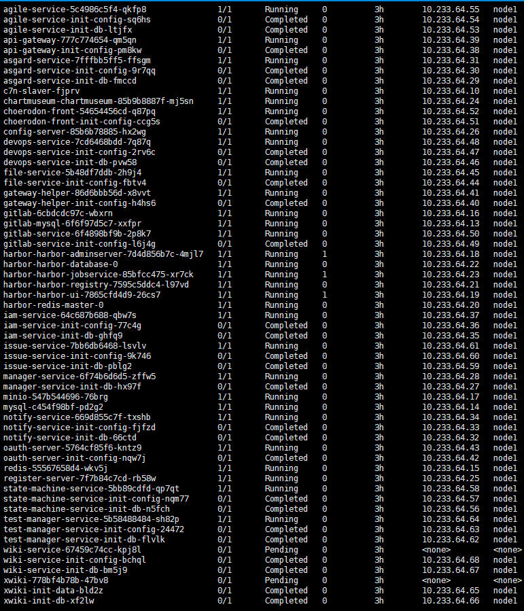Select pod name agile-service-5c4986c5f4-qkfp8

(x=75, y=10)
